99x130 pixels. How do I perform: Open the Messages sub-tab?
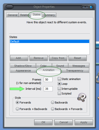click(x=79, y=66)
